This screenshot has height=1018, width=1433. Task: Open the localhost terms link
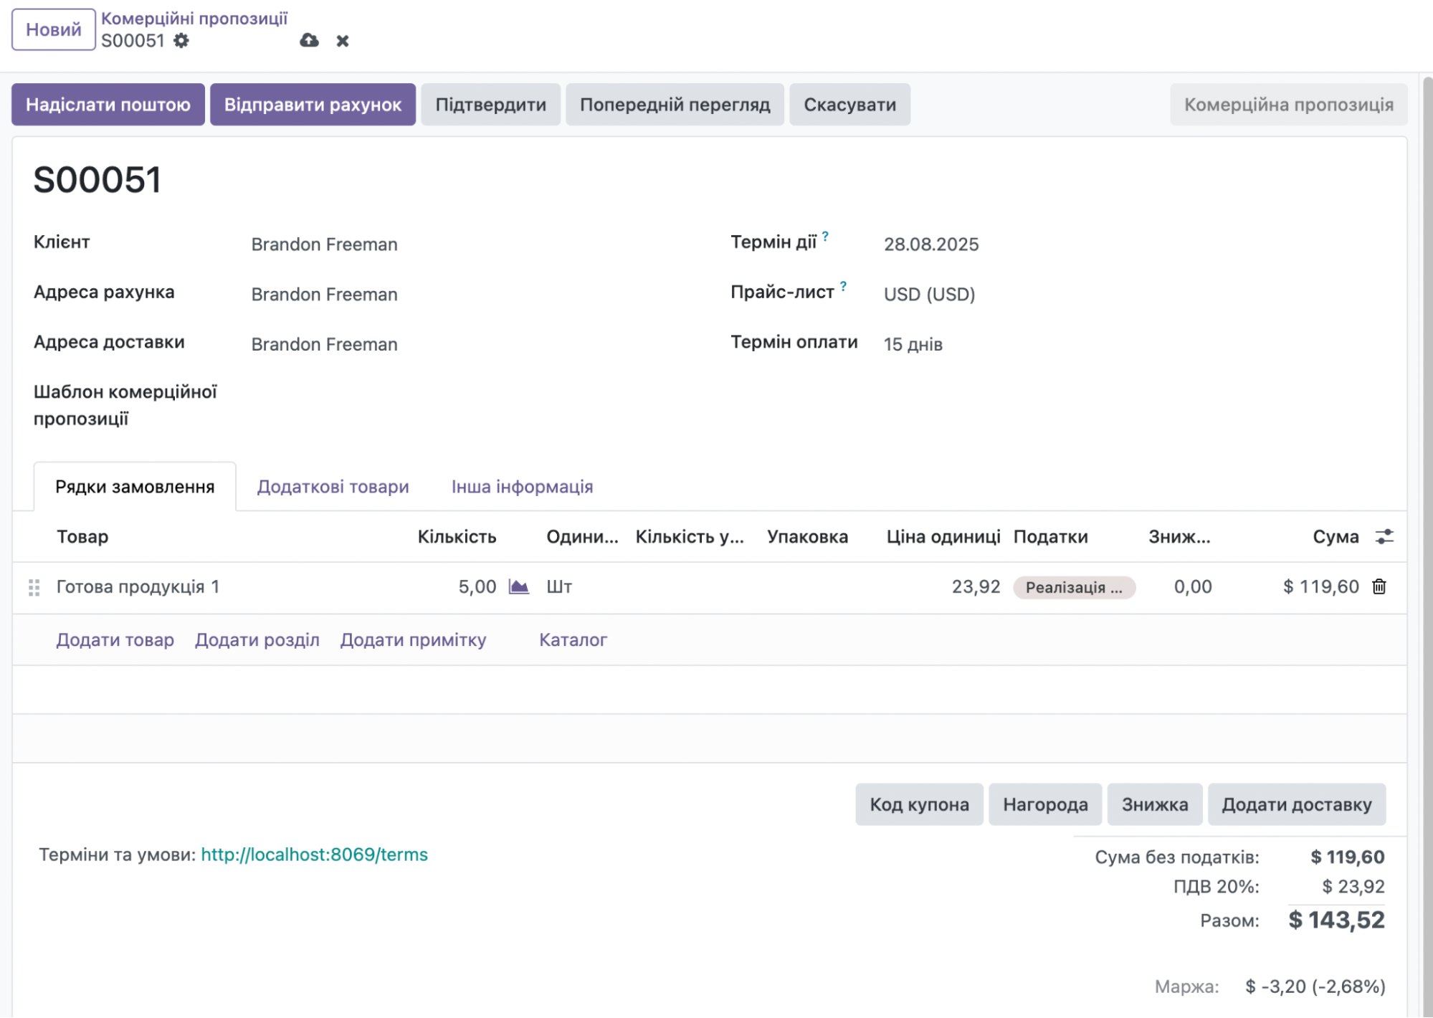(x=314, y=855)
